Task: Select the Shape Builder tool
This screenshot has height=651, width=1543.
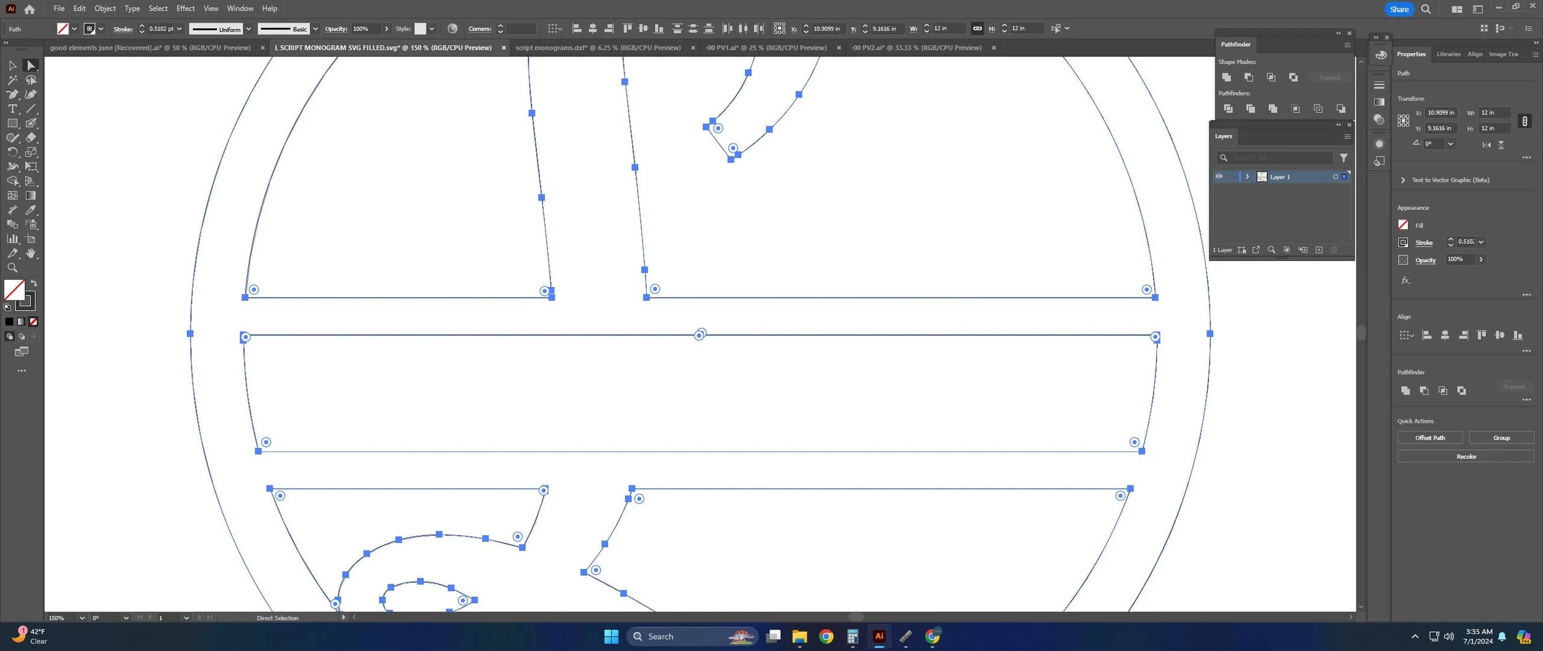Action: pos(12,181)
